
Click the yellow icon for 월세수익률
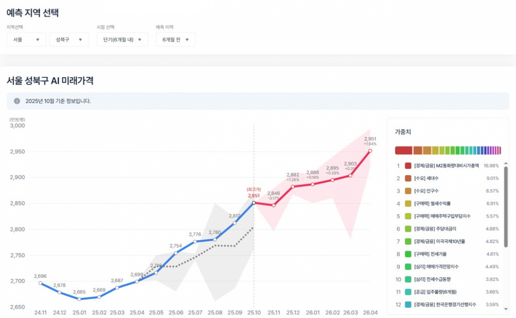click(x=408, y=204)
